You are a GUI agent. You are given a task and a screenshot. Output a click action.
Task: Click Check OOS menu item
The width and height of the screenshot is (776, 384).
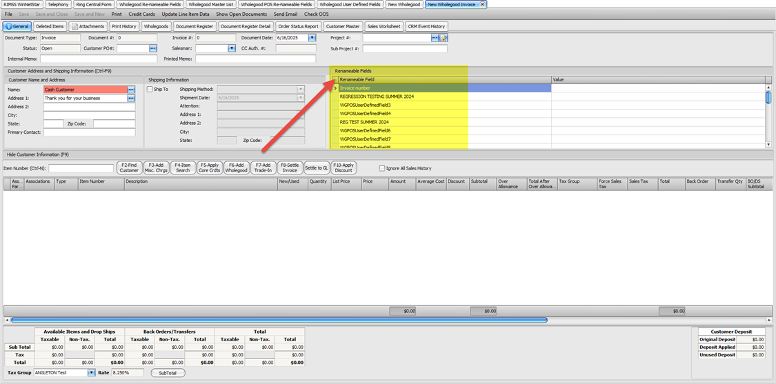(316, 14)
